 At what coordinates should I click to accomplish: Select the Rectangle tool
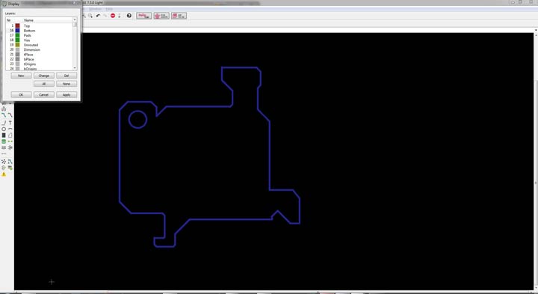coord(4,135)
